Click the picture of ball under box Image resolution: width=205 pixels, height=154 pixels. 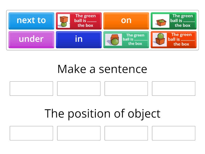pyautogui.click(x=63, y=21)
